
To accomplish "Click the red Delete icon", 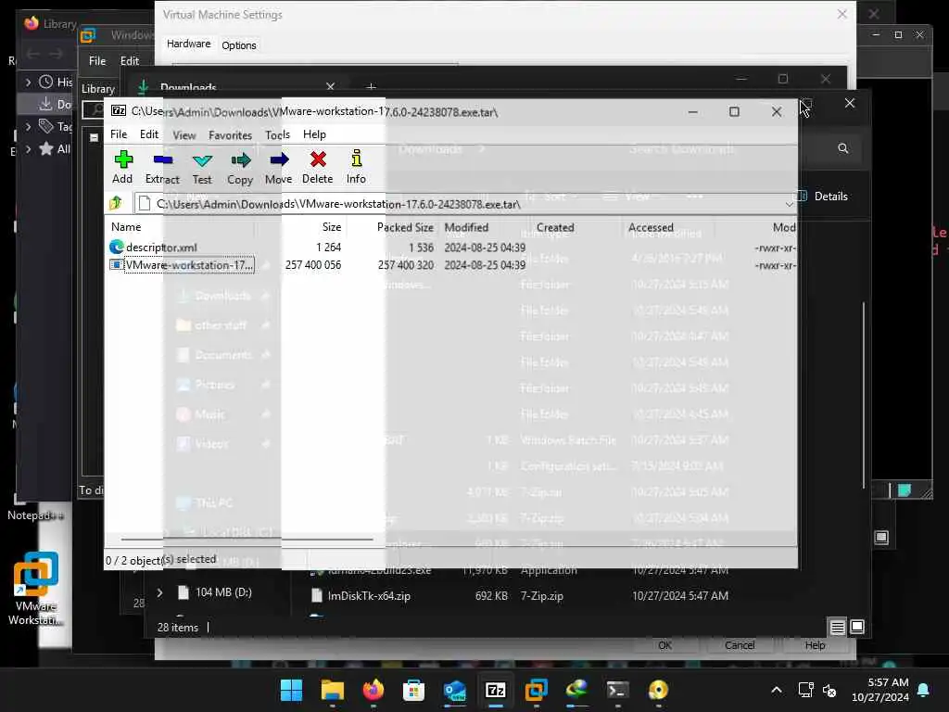I will 318,167.
